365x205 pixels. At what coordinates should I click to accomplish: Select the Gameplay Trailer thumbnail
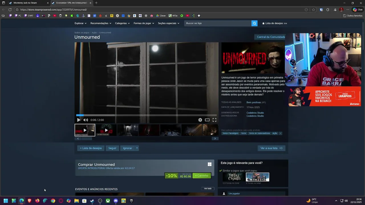tap(85, 130)
